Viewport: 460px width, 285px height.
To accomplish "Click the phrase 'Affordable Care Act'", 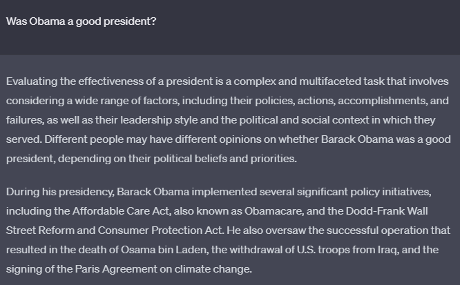I will click(121, 211).
